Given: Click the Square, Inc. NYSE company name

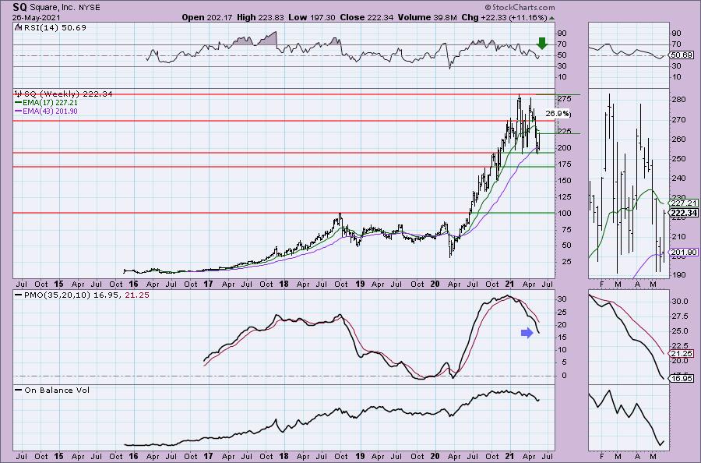Looking at the screenshot, I should pyautogui.click(x=65, y=8).
